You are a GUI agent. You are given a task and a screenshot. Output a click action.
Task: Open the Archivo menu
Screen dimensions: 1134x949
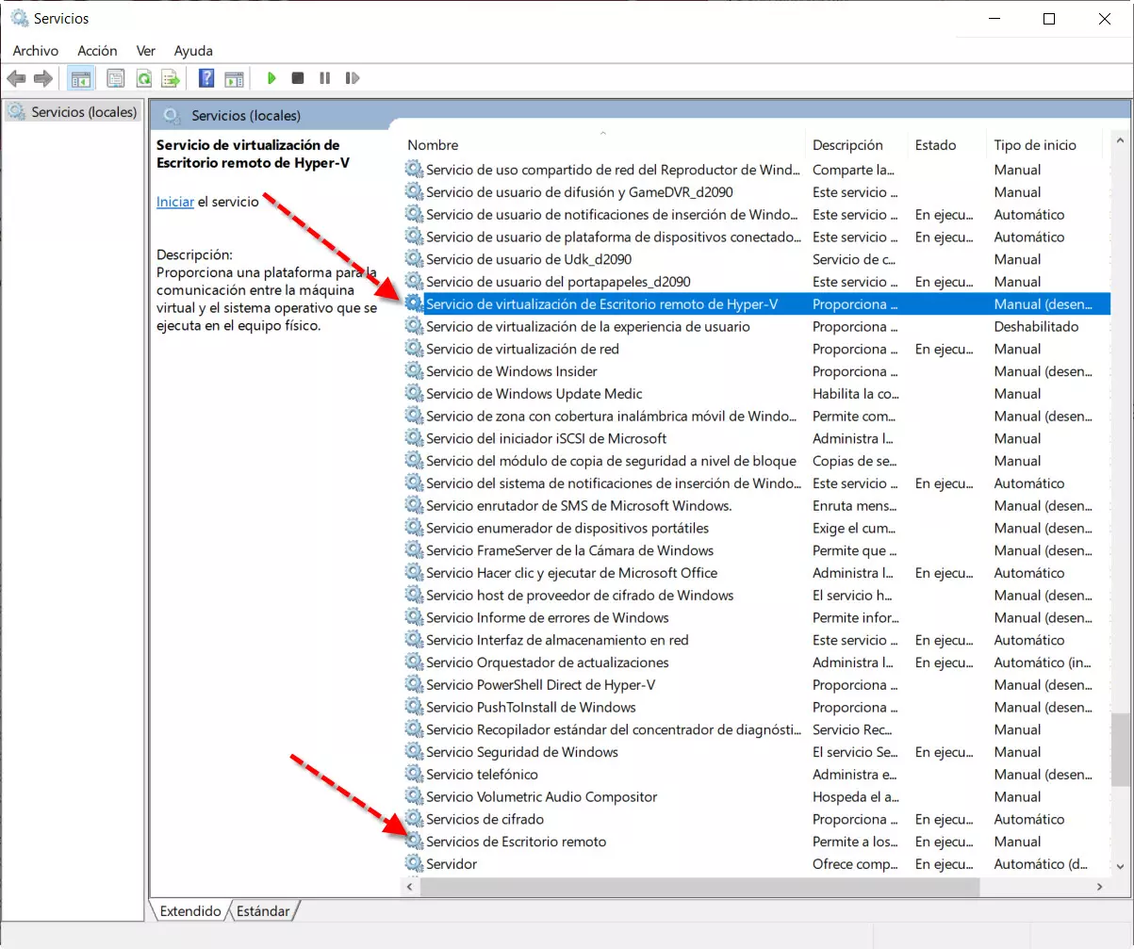[35, 51]
